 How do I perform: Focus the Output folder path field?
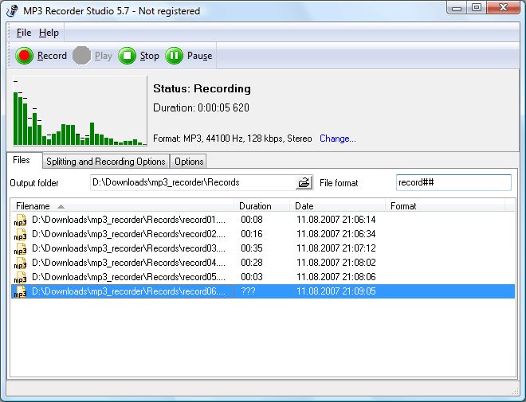click(x=193, y=182)
